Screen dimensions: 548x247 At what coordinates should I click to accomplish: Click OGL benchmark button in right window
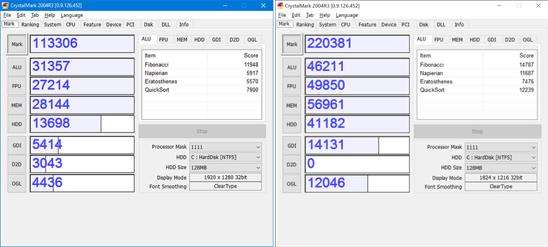pyautogui.click(x=292, y=183)
